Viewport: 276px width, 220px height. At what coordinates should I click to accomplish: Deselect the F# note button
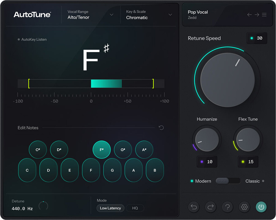coord(102,150)
